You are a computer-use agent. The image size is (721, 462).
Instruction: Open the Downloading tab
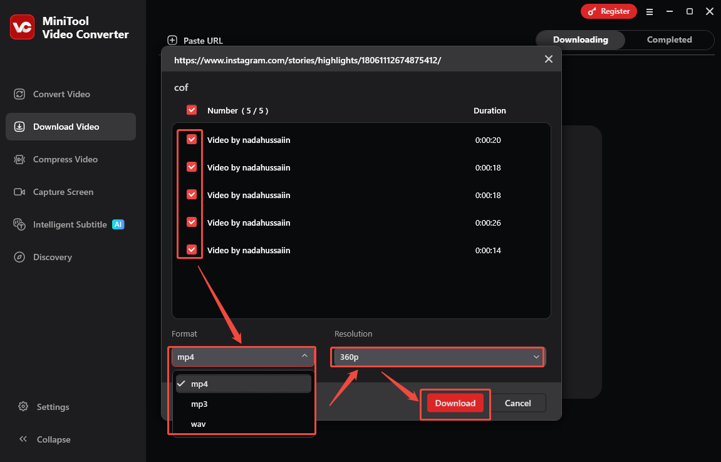[x=579, y=39]
